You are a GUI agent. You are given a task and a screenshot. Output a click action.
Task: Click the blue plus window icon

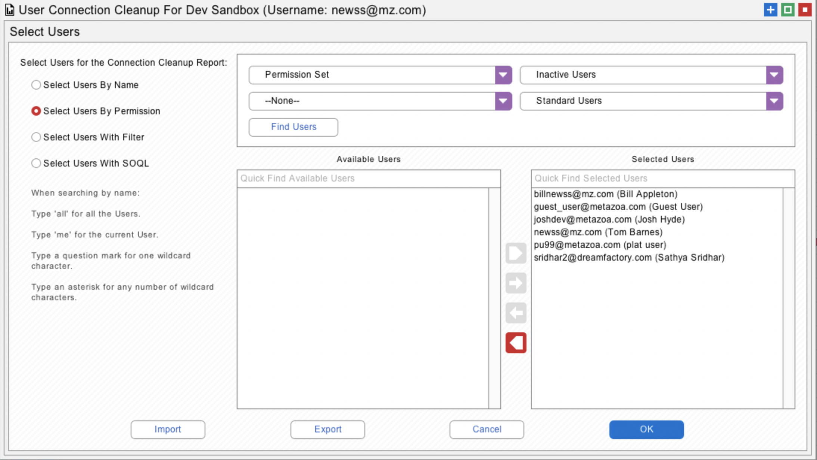pyautogui.click(x=770, y=10)
